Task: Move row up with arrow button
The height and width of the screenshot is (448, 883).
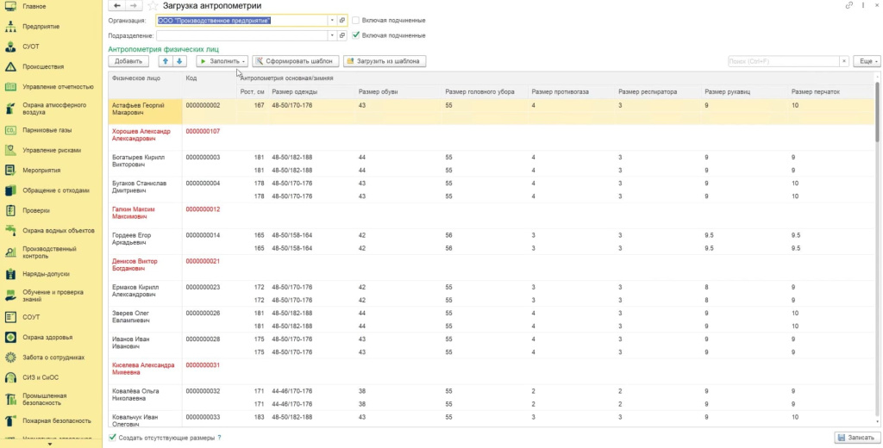Action: coord(166,61)
